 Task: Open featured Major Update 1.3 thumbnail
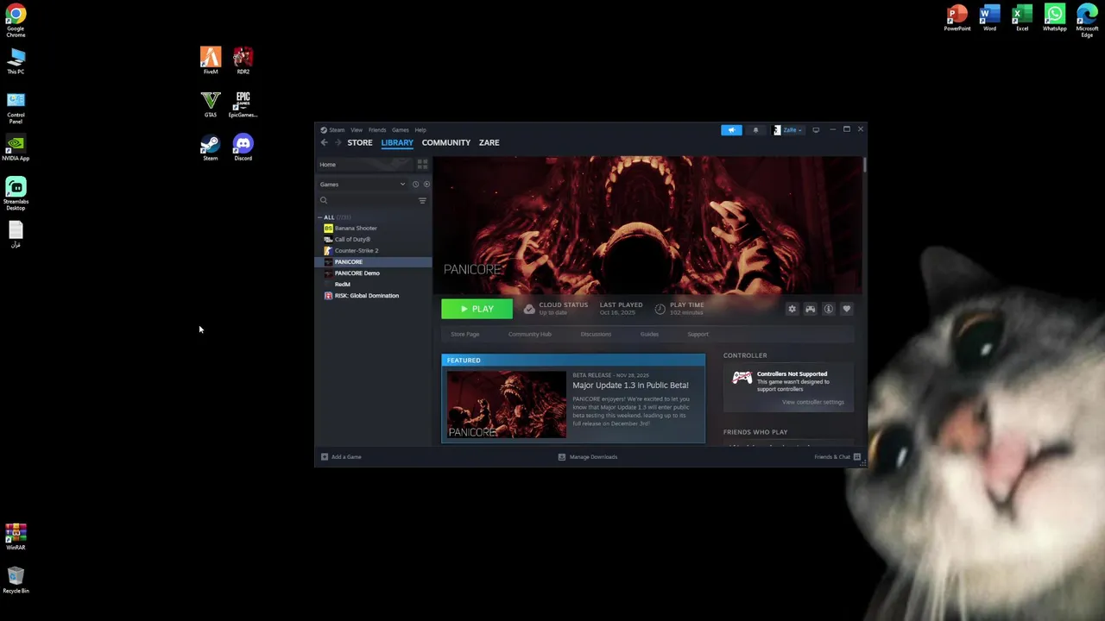(x=507, y=405)
